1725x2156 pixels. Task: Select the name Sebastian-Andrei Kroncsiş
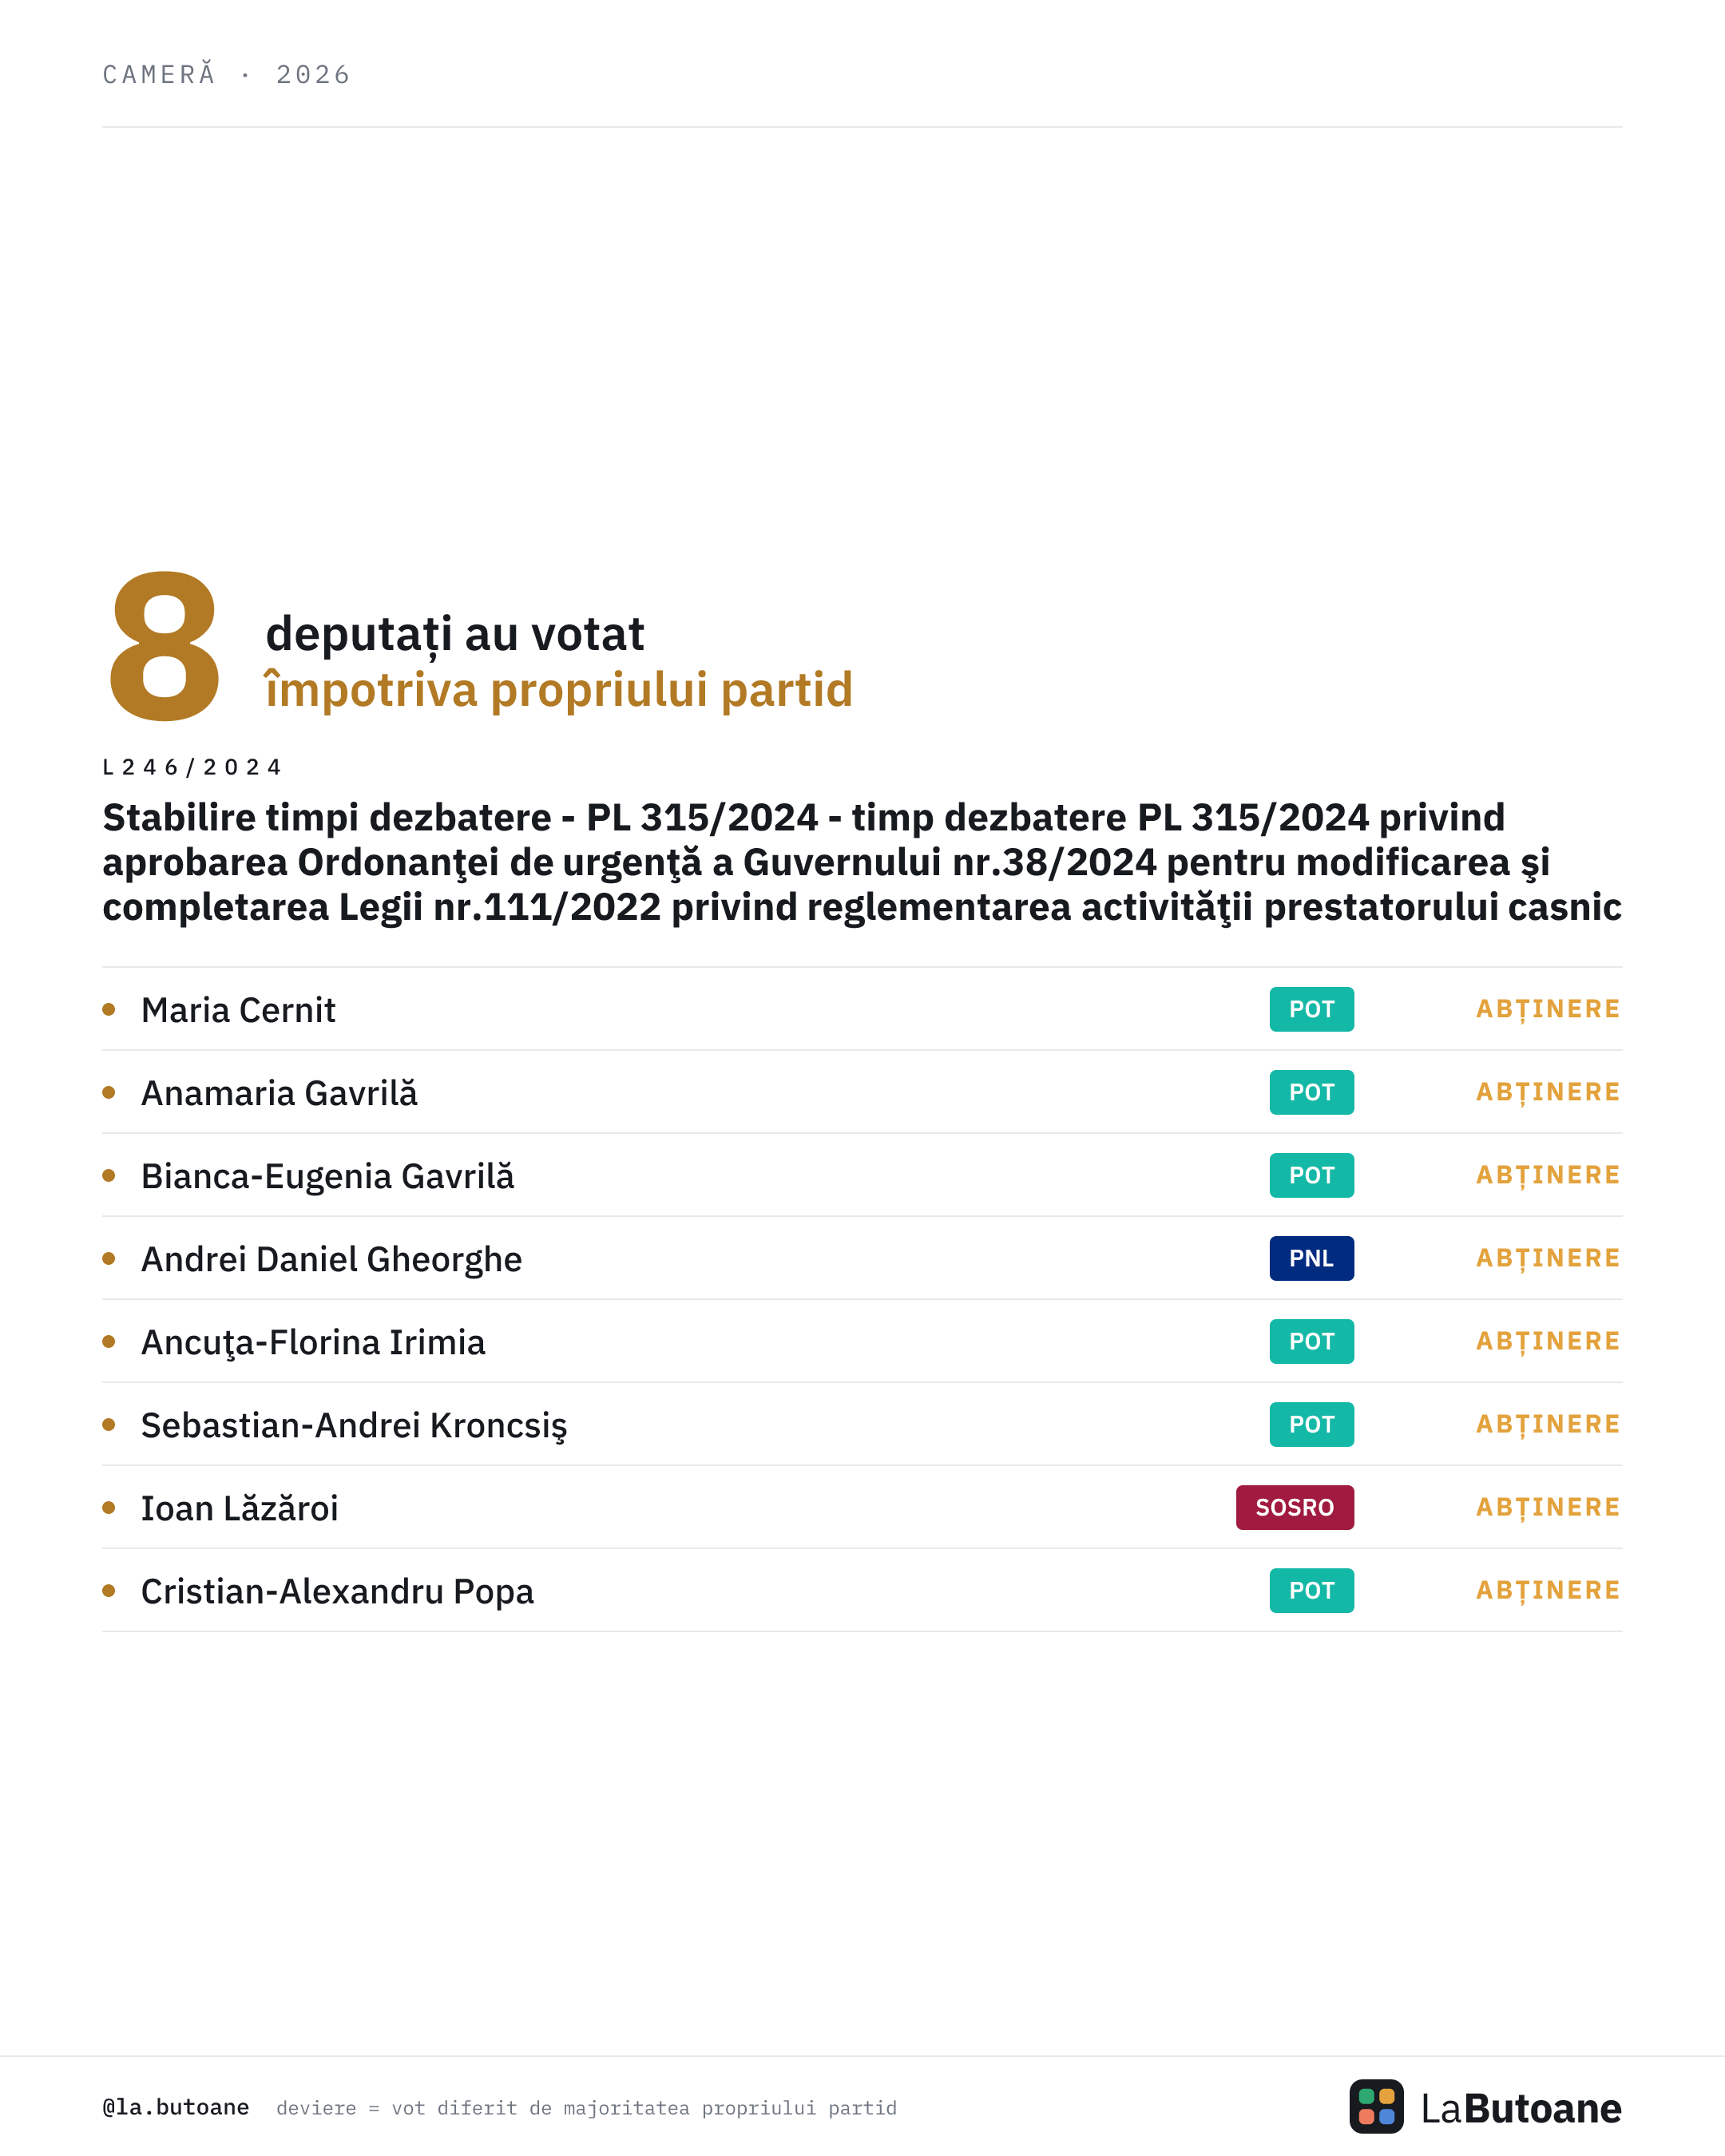point(354,1425)
